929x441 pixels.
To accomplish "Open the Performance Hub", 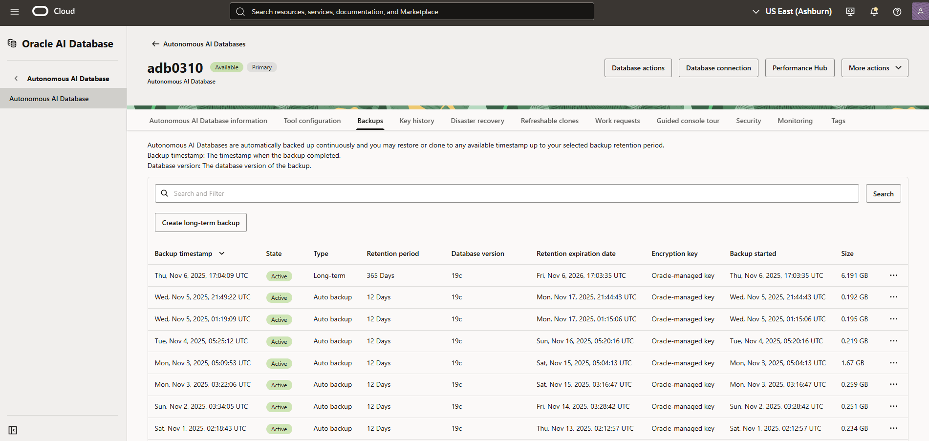I will [x=799, y=68].
